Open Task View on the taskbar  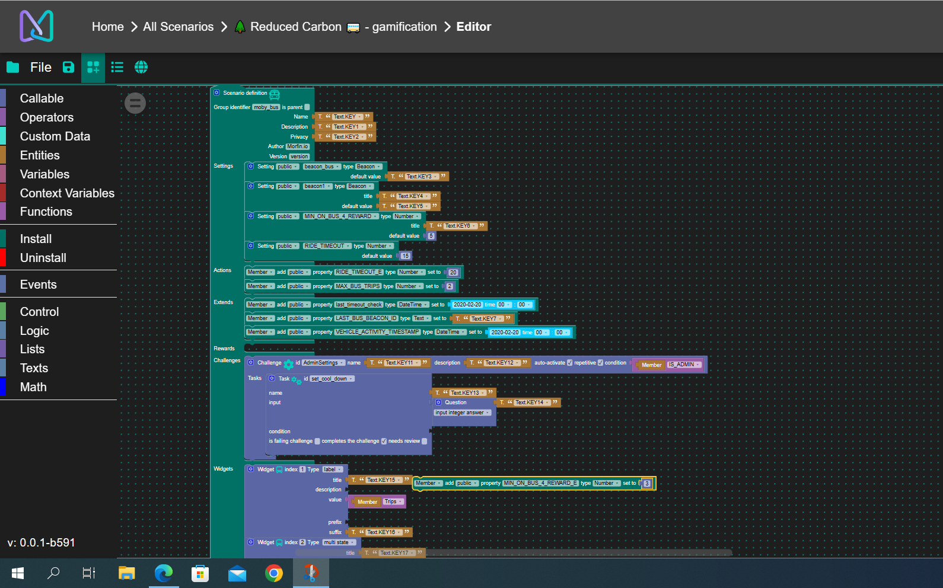89,573
